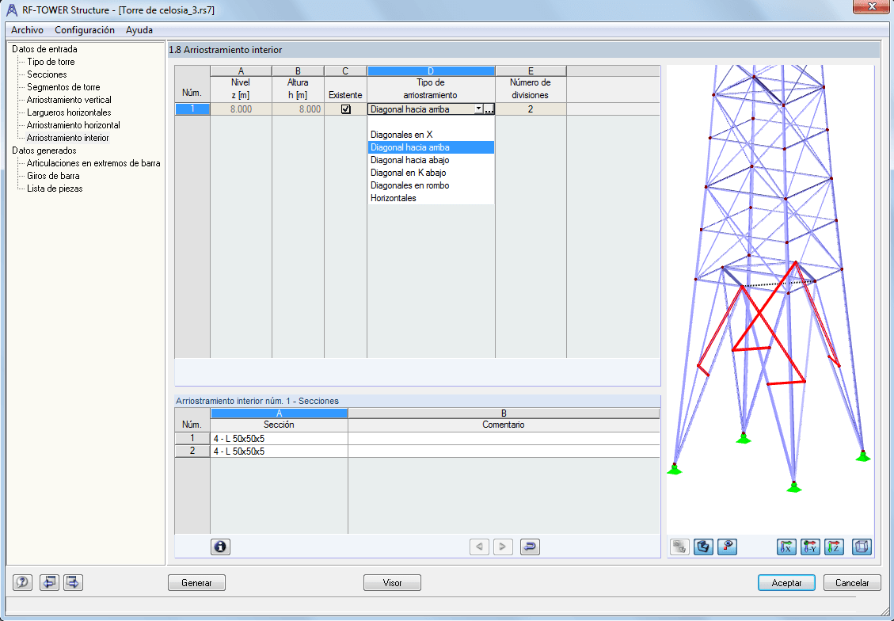This screenshot has width=894, height=621.
Task: Open Giros de barra tree item
Action: tap(53, 176)
